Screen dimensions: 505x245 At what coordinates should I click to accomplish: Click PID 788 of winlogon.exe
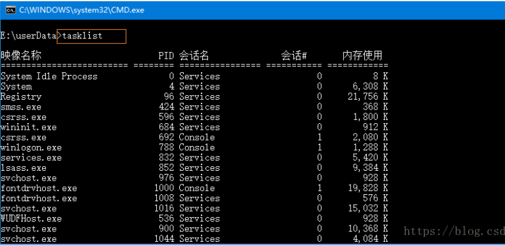click(x=166, y=148)
